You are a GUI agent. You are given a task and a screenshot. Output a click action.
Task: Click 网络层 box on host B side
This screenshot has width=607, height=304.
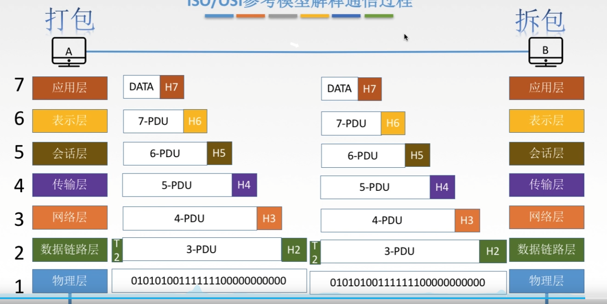(x=547, y=217)
